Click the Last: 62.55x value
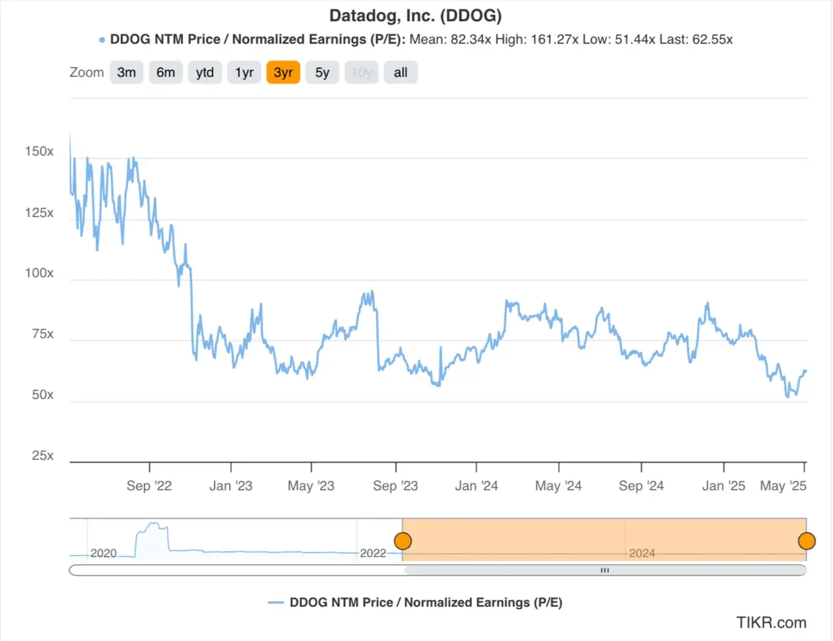 pos(696,40)
